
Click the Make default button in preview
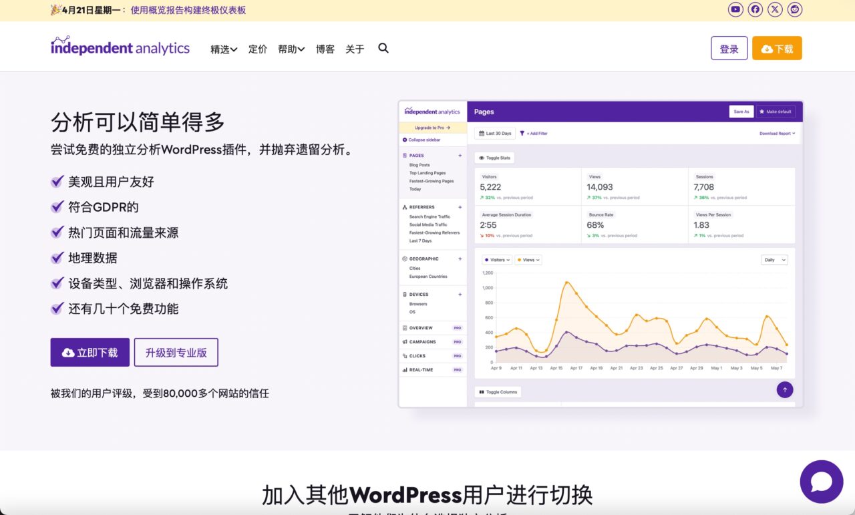tap(776, 112)
